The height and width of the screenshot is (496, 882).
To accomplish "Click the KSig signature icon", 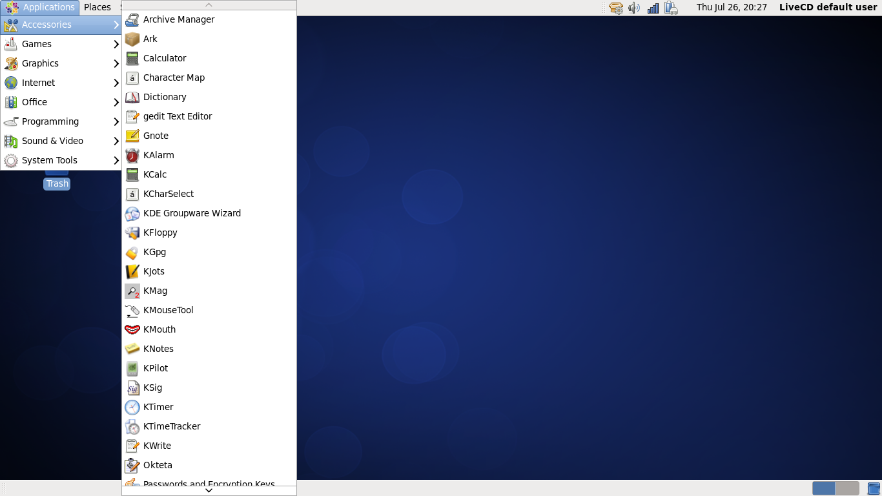I will pos(132,387).
